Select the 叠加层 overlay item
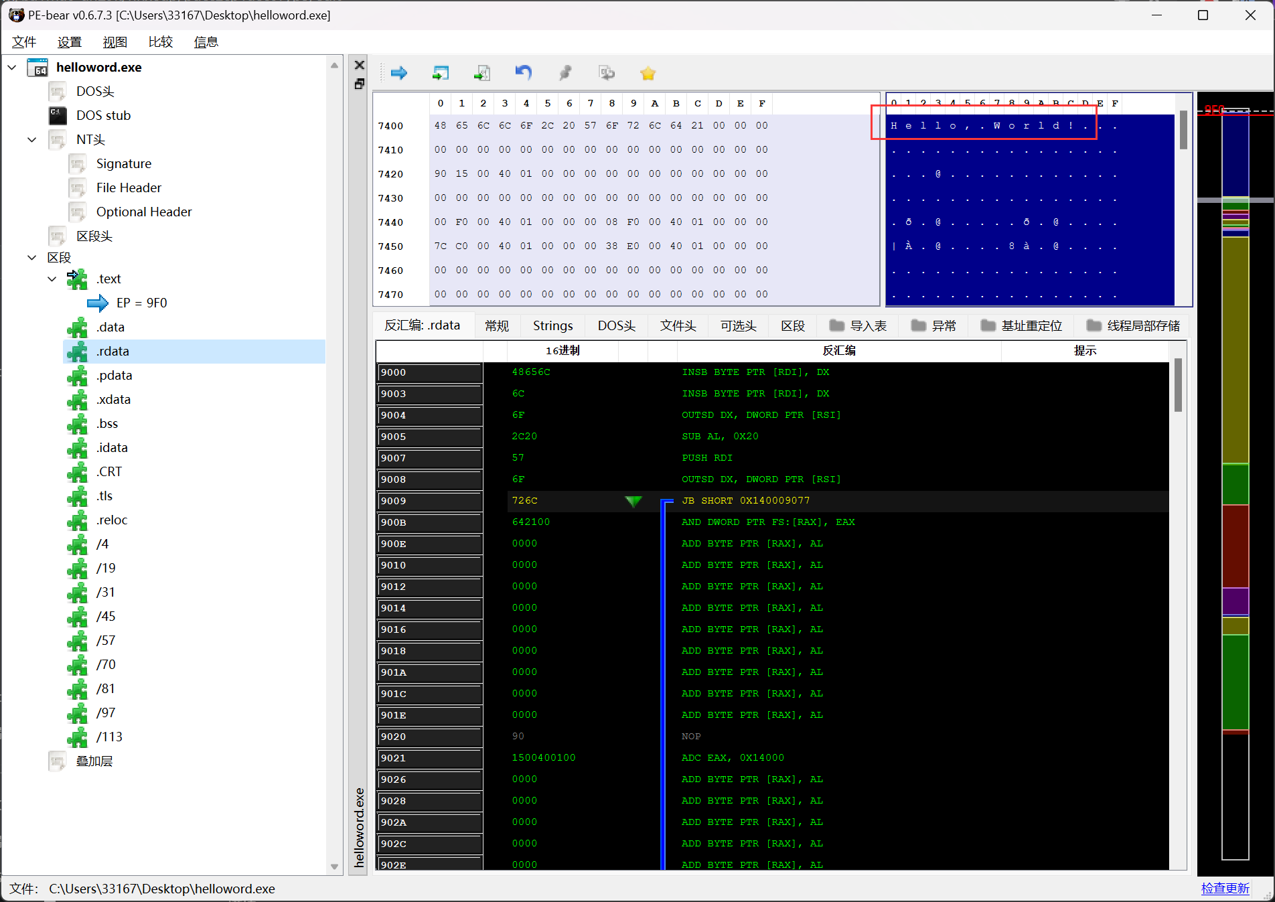Image resolution: width=1275 pixels, height=902 pixels. pyautogui.click(x=94, y=761)
